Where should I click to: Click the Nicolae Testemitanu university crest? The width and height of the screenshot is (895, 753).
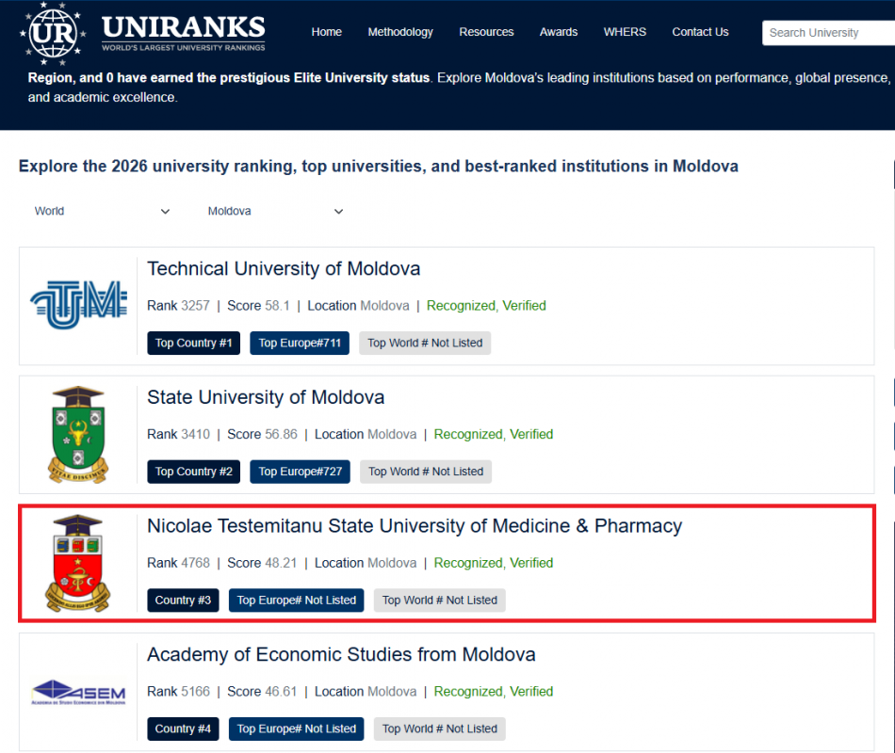point(78,562)
